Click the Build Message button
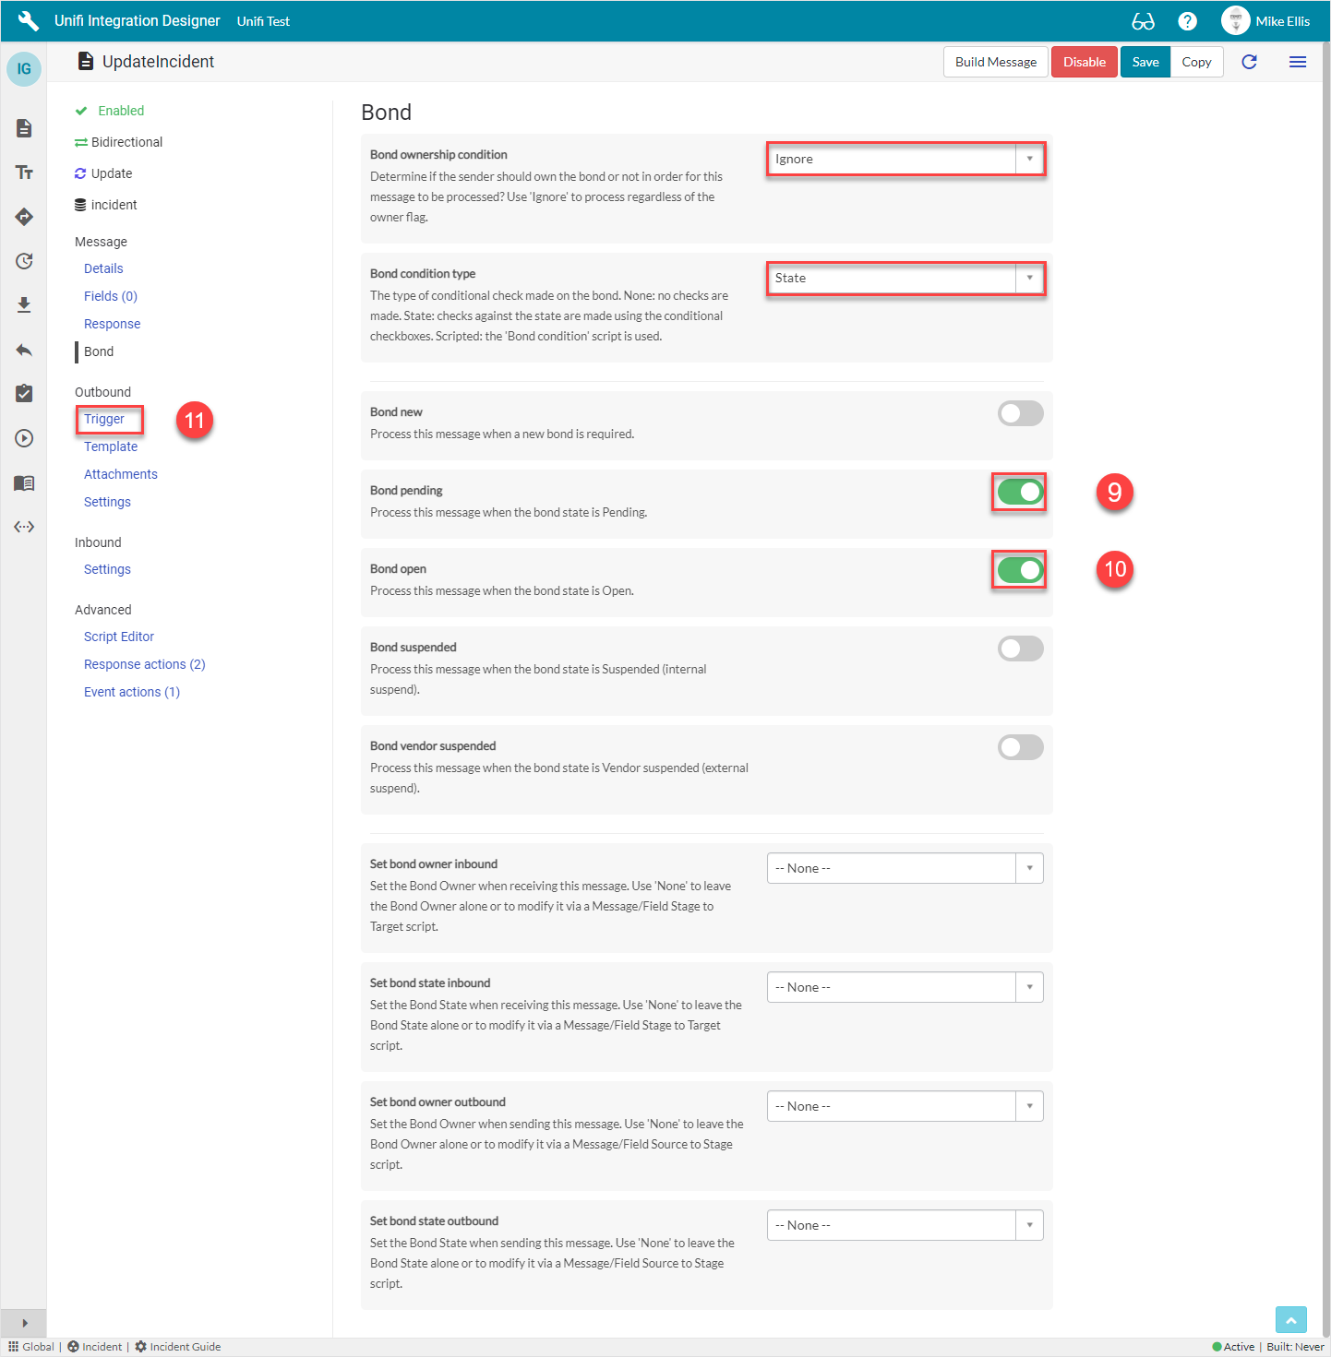Viewport: 1331px width, 1357px height. 995,62
